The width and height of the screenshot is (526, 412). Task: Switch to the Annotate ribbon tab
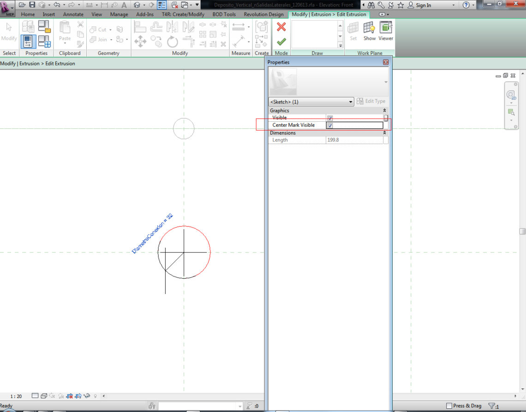(x=73, y=14)
